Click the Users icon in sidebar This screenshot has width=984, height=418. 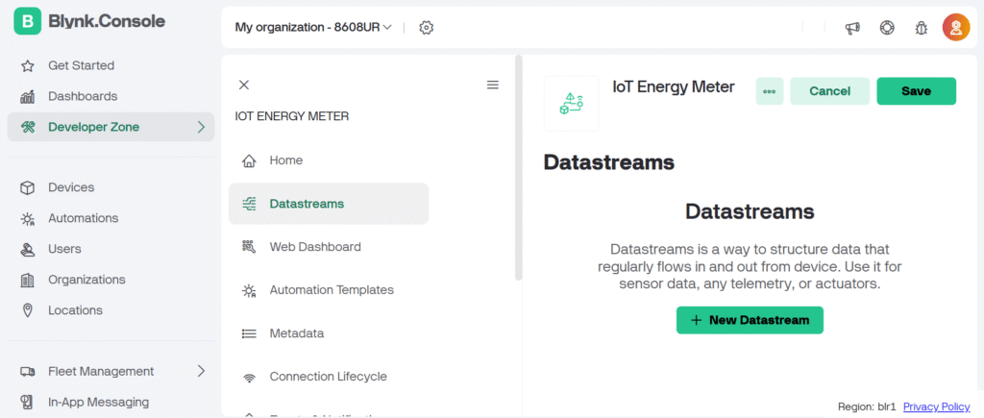[x=27, y=249]
